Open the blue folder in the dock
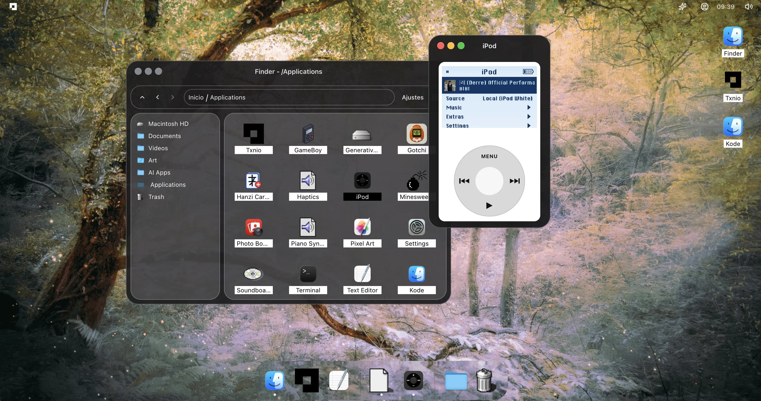 (456, 381)
